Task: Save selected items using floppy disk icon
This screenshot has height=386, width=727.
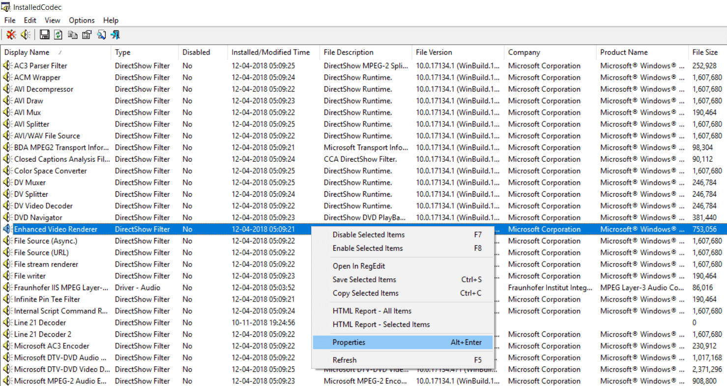Action: (x=44, y=34)
